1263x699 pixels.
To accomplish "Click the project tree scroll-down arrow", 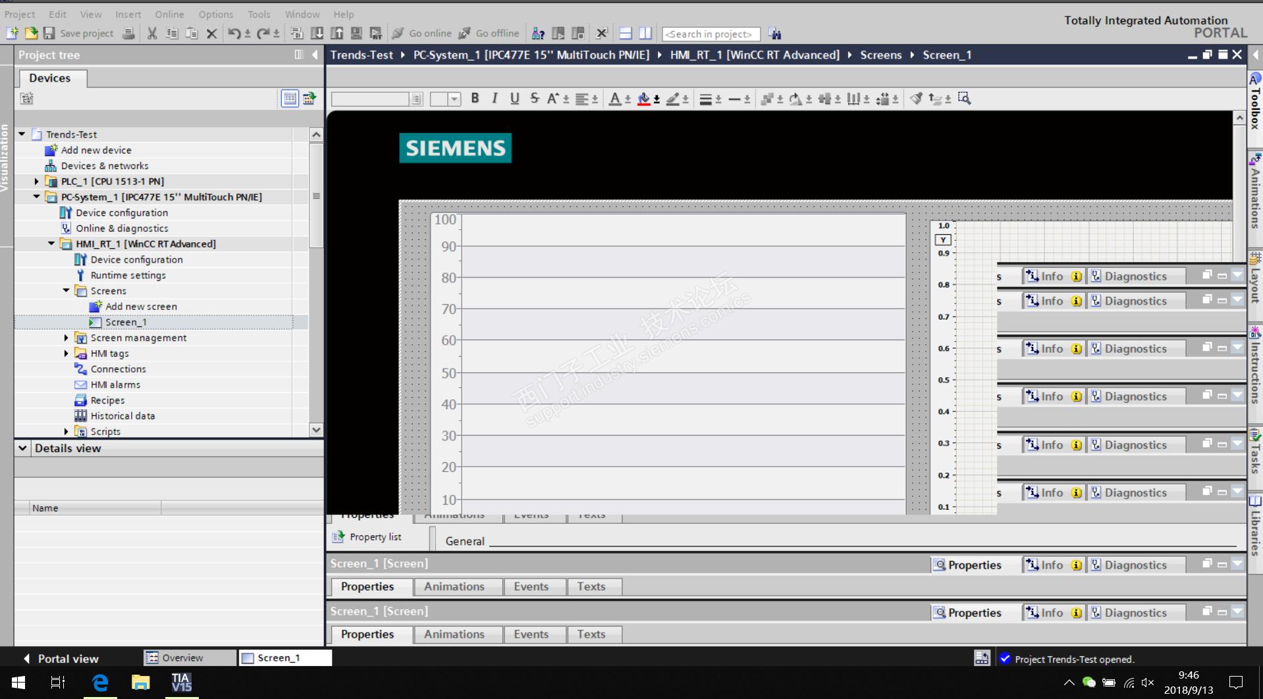I will point(316,430).
